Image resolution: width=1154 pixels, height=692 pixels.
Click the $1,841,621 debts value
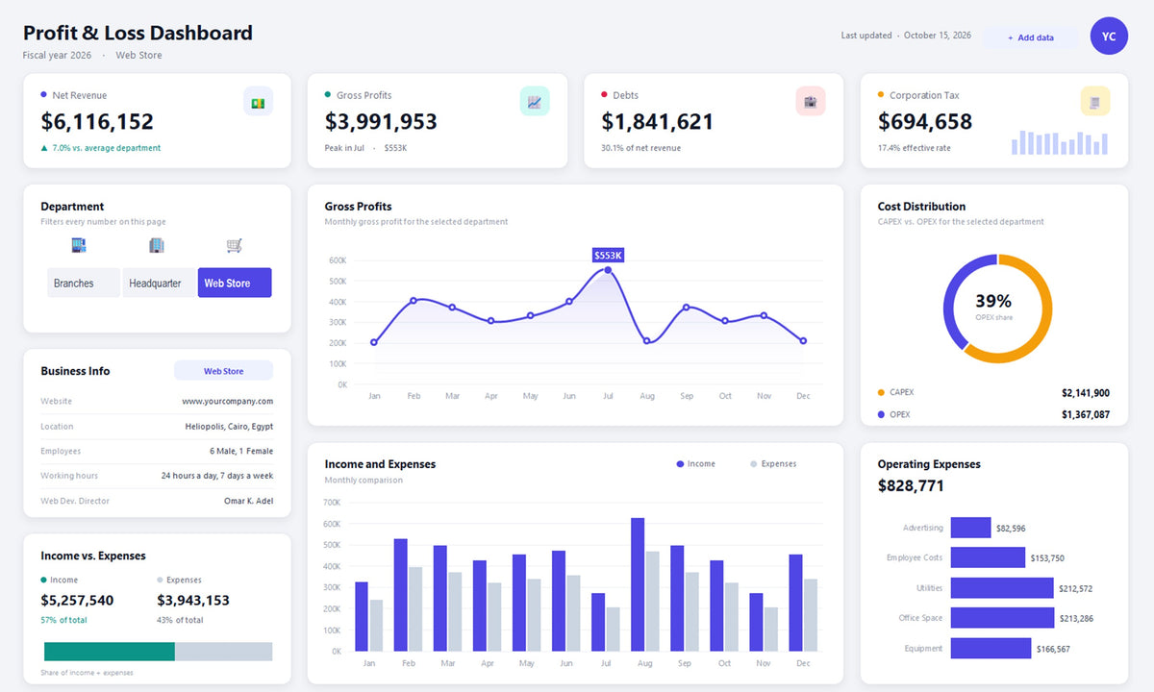658,122
